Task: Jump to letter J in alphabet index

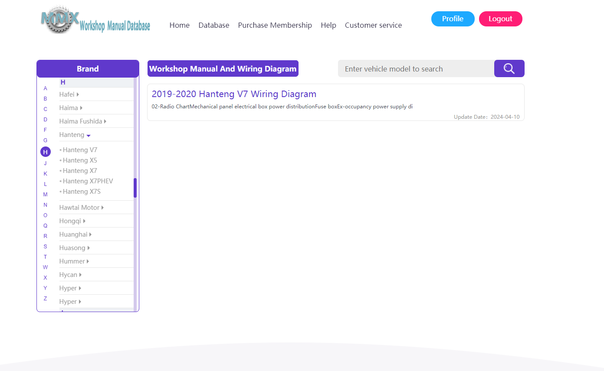Action: coord(45,163)
